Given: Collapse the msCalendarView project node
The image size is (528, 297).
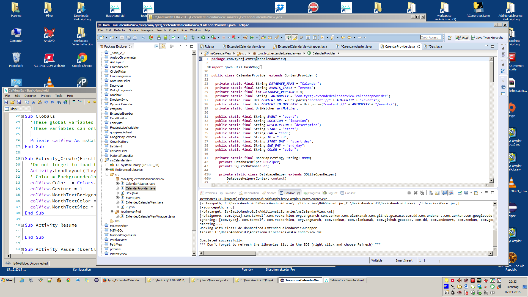Looking at the screenshot, I should pyautogui.click(x=102, y=160).
